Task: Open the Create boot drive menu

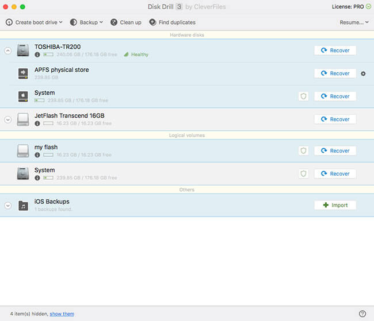Action: 35,22
